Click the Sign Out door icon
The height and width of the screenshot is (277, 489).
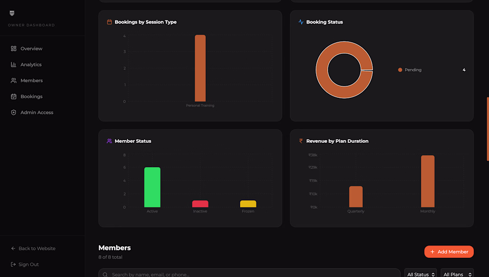tap(13, 264)
